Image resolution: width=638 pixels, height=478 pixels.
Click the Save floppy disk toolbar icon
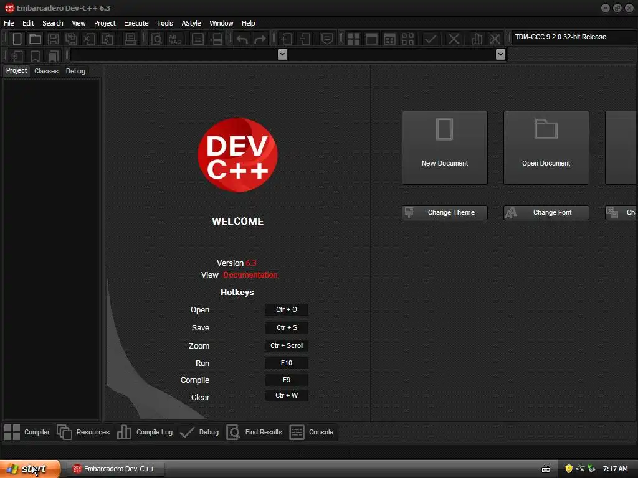53,39
